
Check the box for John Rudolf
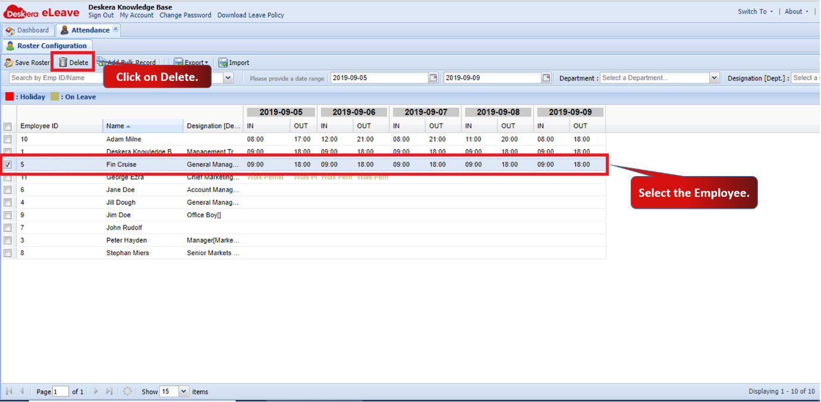point(8,228)
